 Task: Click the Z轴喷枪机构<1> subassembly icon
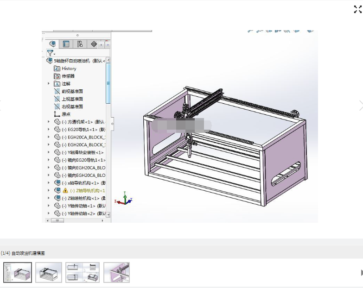(57, 198)
